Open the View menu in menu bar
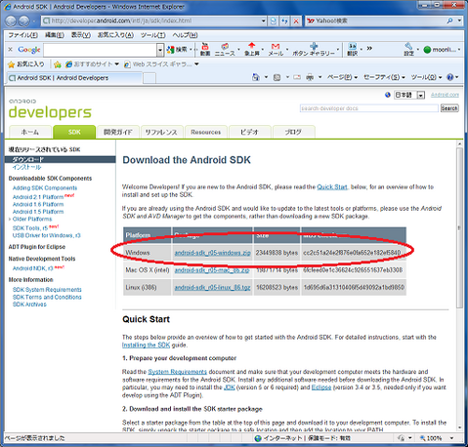 click(81, 35)
